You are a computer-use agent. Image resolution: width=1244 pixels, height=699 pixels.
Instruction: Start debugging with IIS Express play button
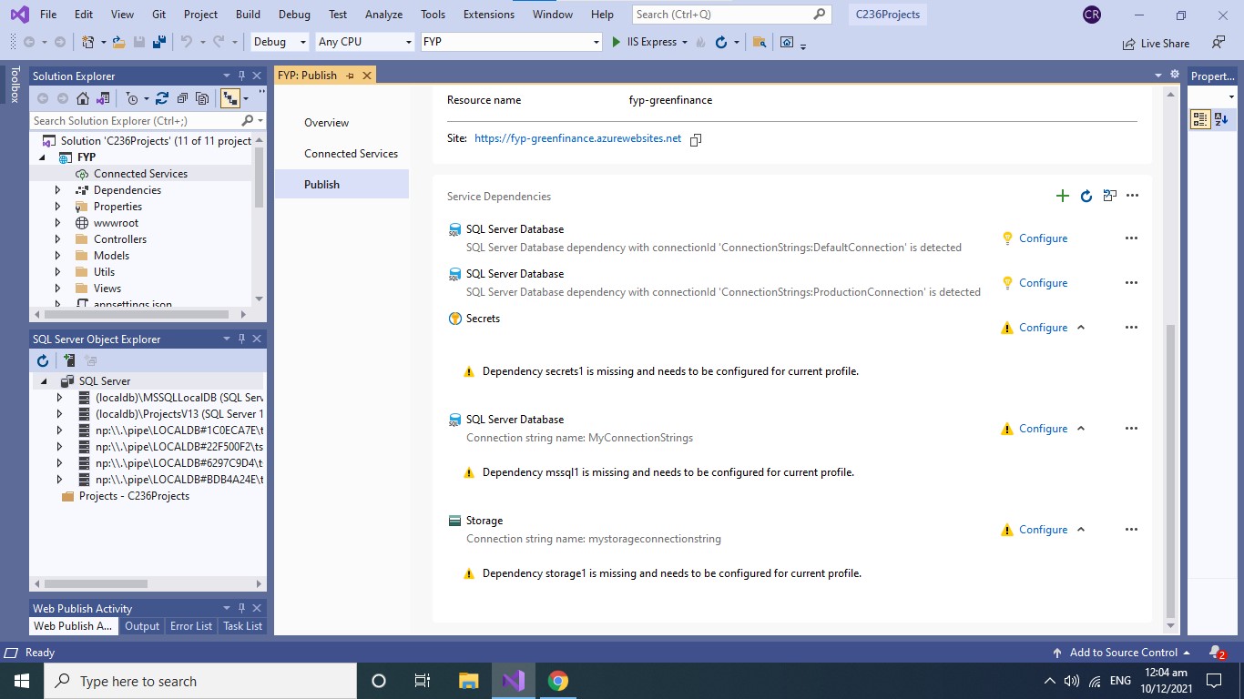point(616,42)
